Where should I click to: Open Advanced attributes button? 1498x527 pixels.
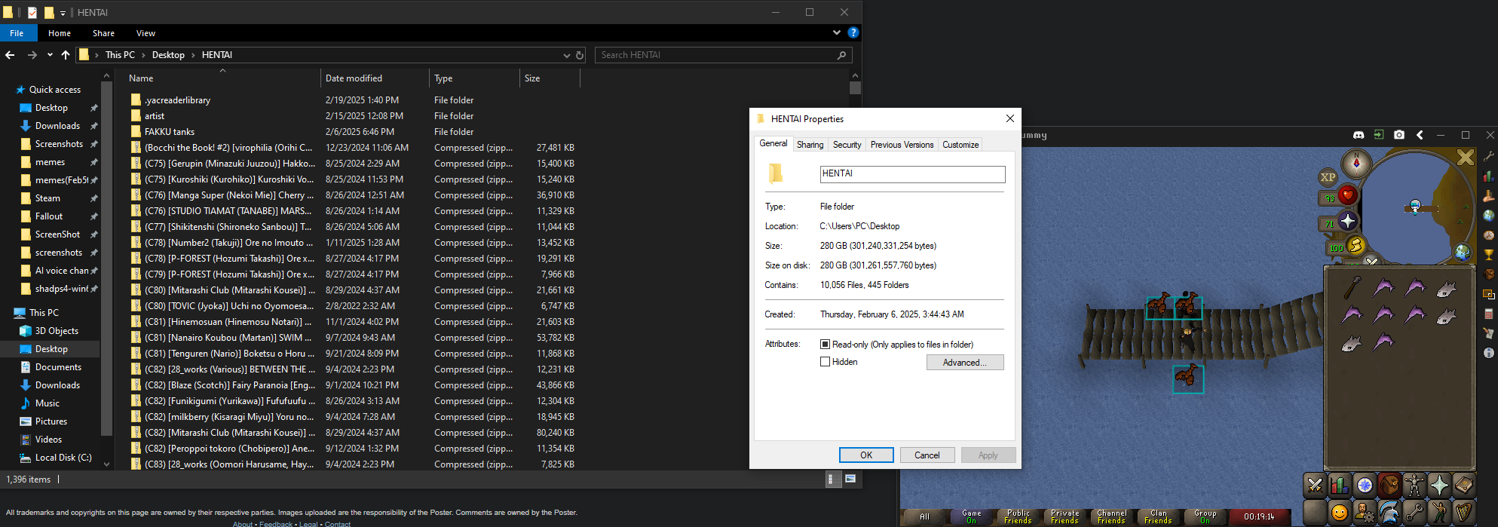click(965, 363)
